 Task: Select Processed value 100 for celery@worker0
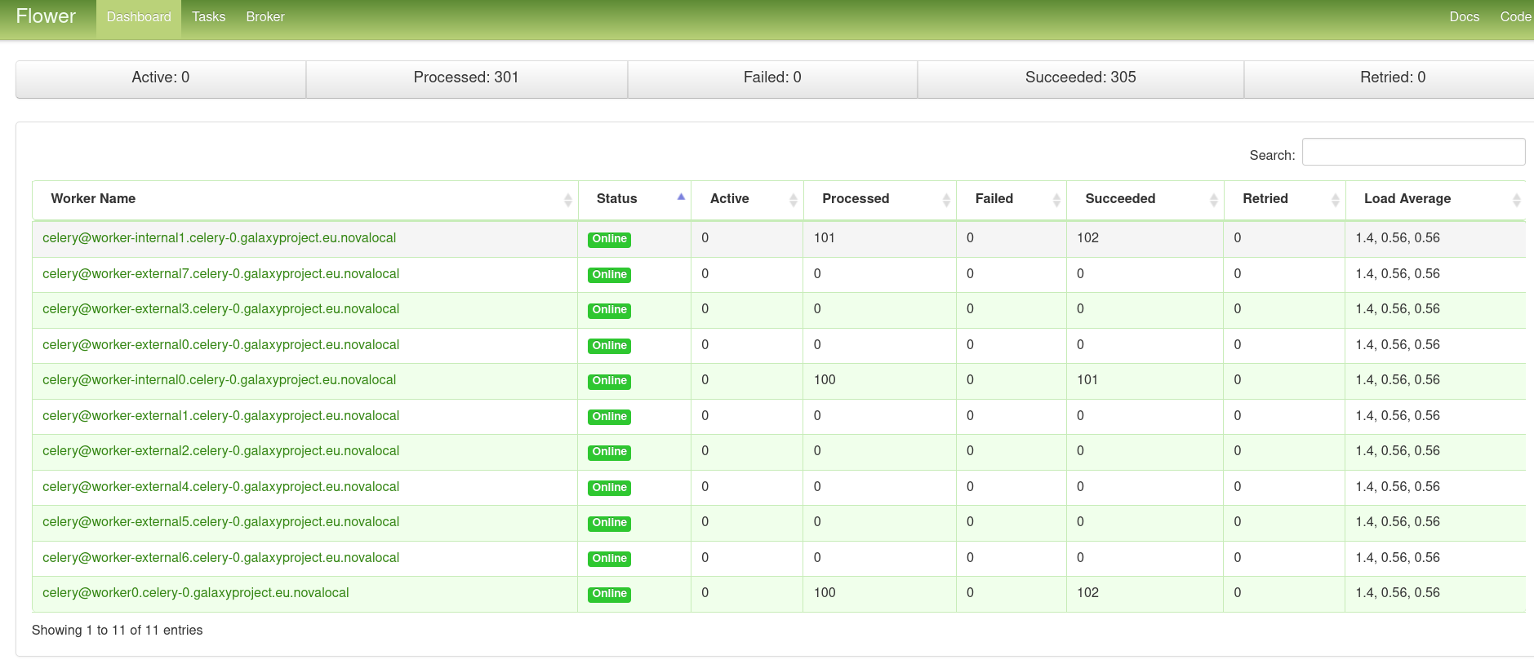click(x=825, y=593)
